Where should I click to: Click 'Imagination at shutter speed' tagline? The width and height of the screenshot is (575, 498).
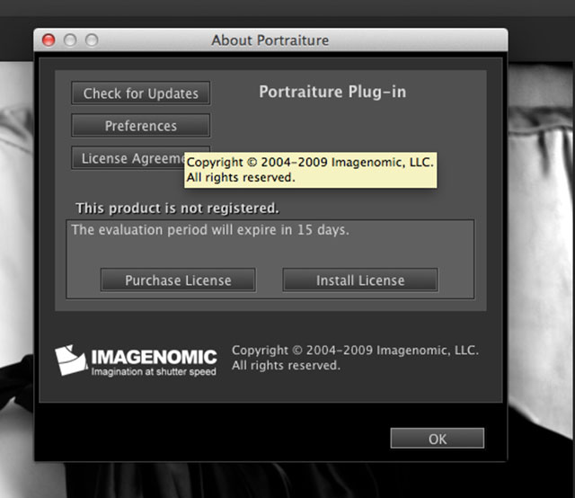click(x=154, y=372)
